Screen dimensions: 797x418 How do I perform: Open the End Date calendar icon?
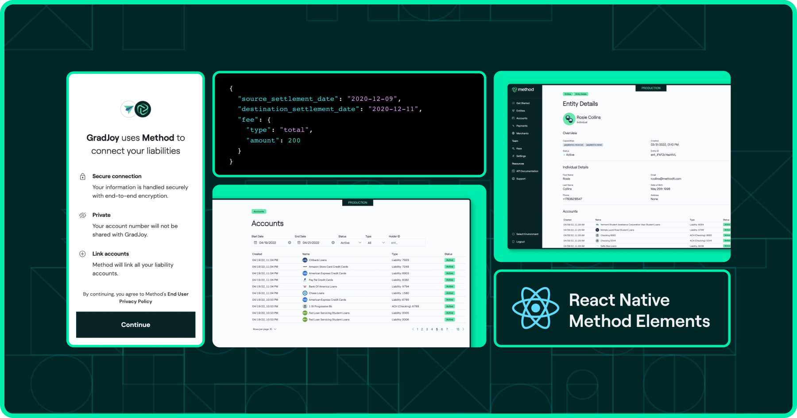coord(299,243)
